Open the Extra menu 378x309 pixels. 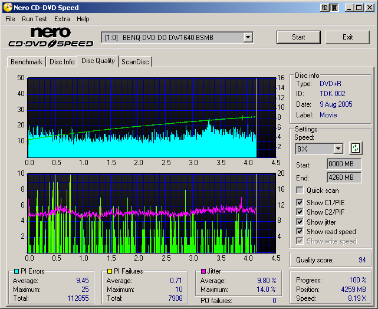(x=62, y=19)
